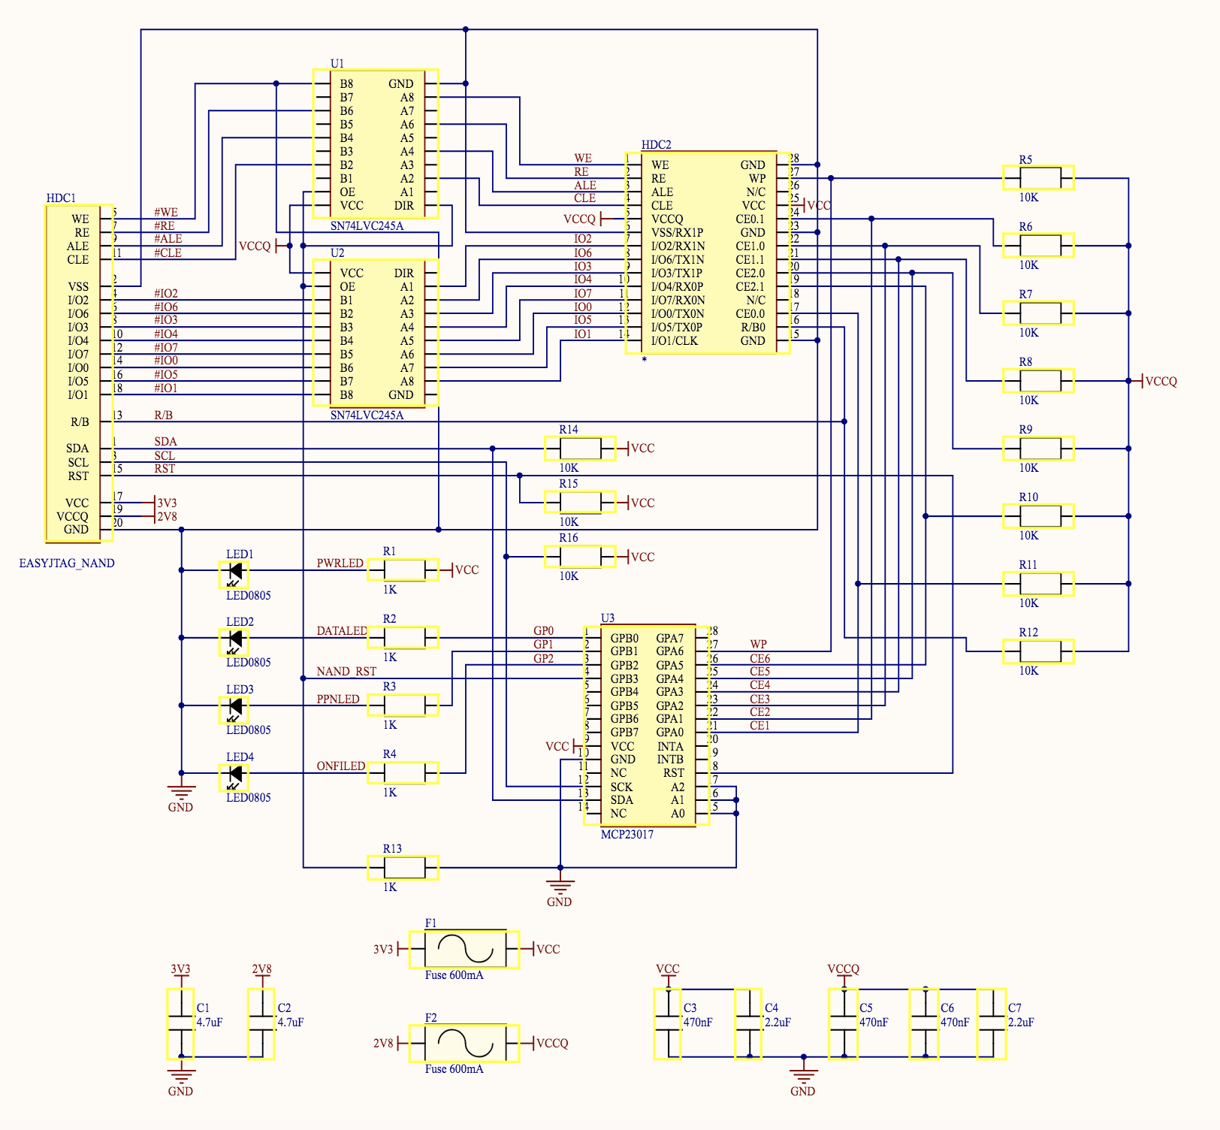Select resistor R12 symbol
1220x1130 pixels.
coord(1039,651)
